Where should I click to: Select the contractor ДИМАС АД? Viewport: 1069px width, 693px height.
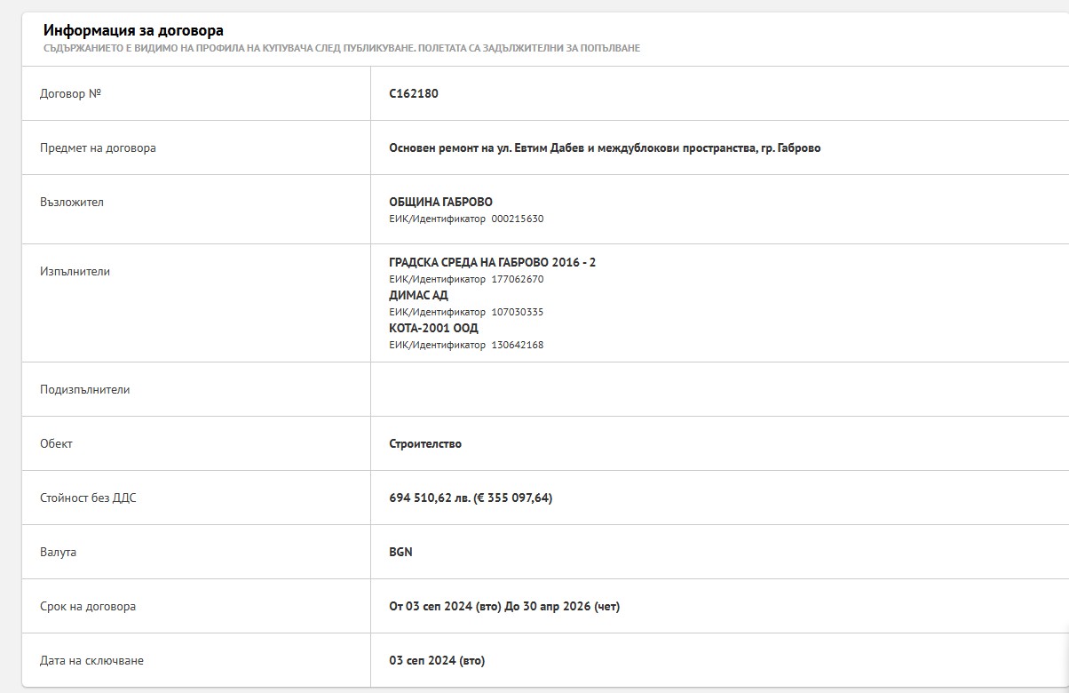point(418,295)
